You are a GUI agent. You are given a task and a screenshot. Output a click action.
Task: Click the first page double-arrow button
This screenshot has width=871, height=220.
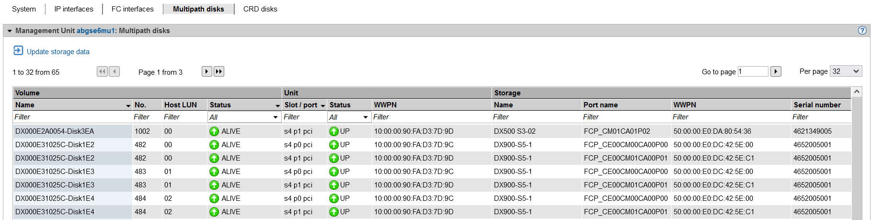tap(102, 71)
